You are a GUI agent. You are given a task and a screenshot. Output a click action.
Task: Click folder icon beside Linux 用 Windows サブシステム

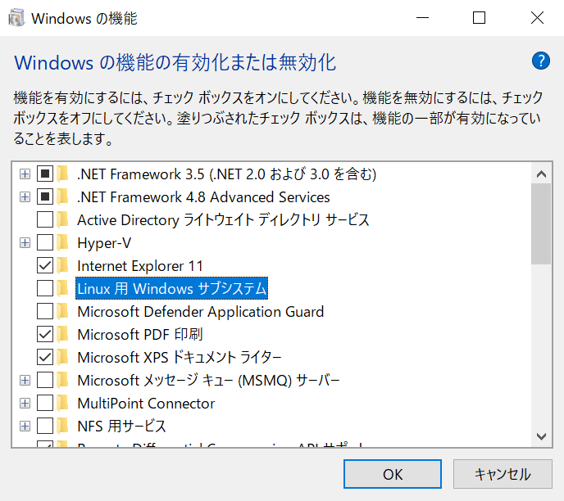pyautogui.click(x=62, y=288)
